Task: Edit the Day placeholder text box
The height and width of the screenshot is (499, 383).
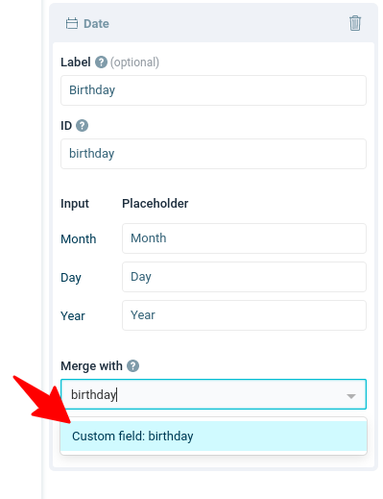Action: [244, 277]
